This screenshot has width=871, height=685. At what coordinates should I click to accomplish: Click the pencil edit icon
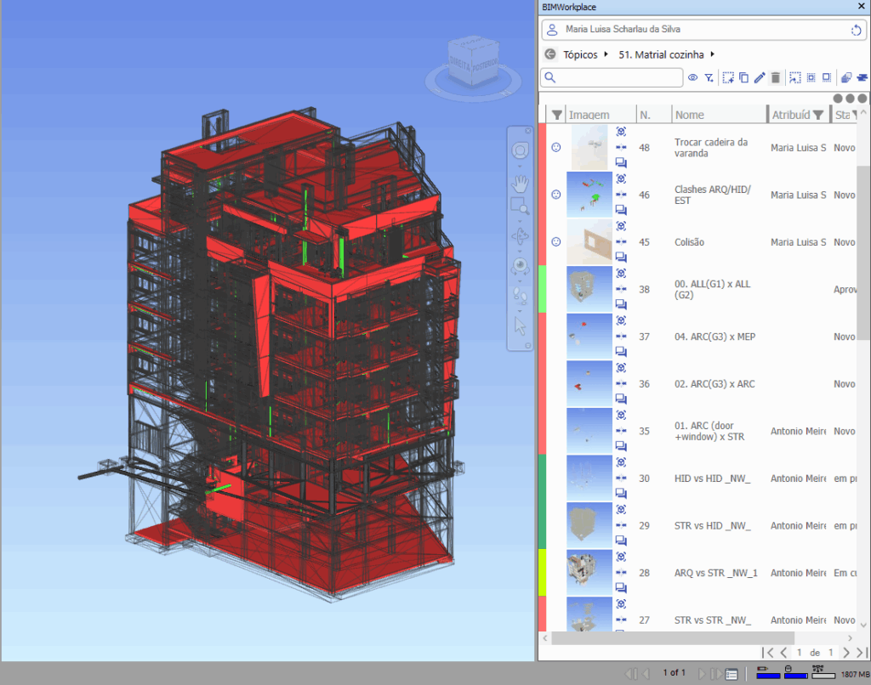tap(760, 77)
